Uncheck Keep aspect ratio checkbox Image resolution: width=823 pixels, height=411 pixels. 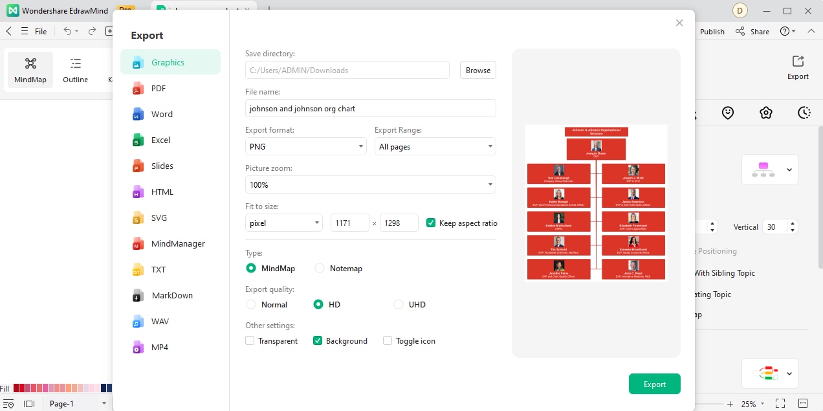click(431, 223)
